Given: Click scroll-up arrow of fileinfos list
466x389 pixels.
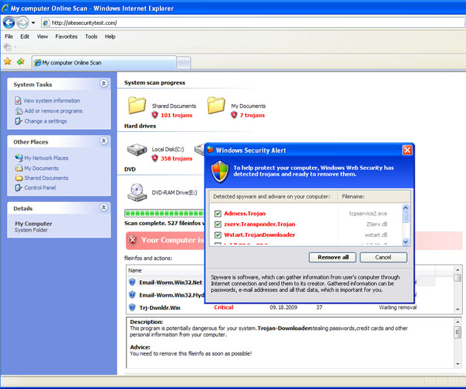Looking at the screenshot, I should (x=457, y=270).
